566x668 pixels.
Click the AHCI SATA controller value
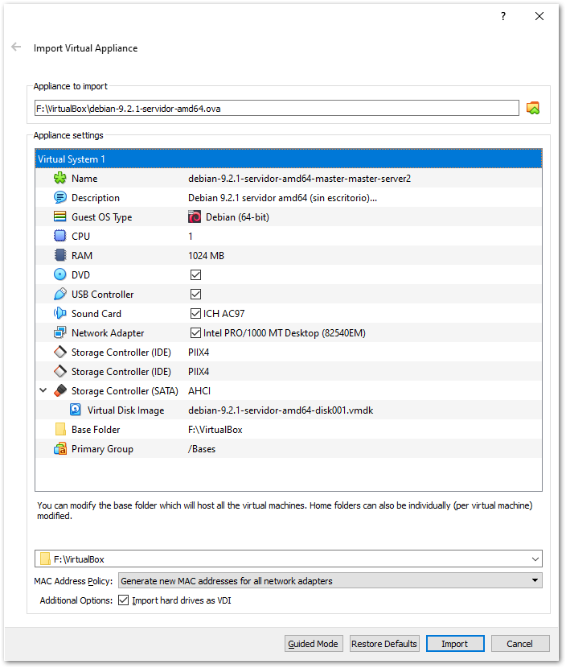click(199, 390)
